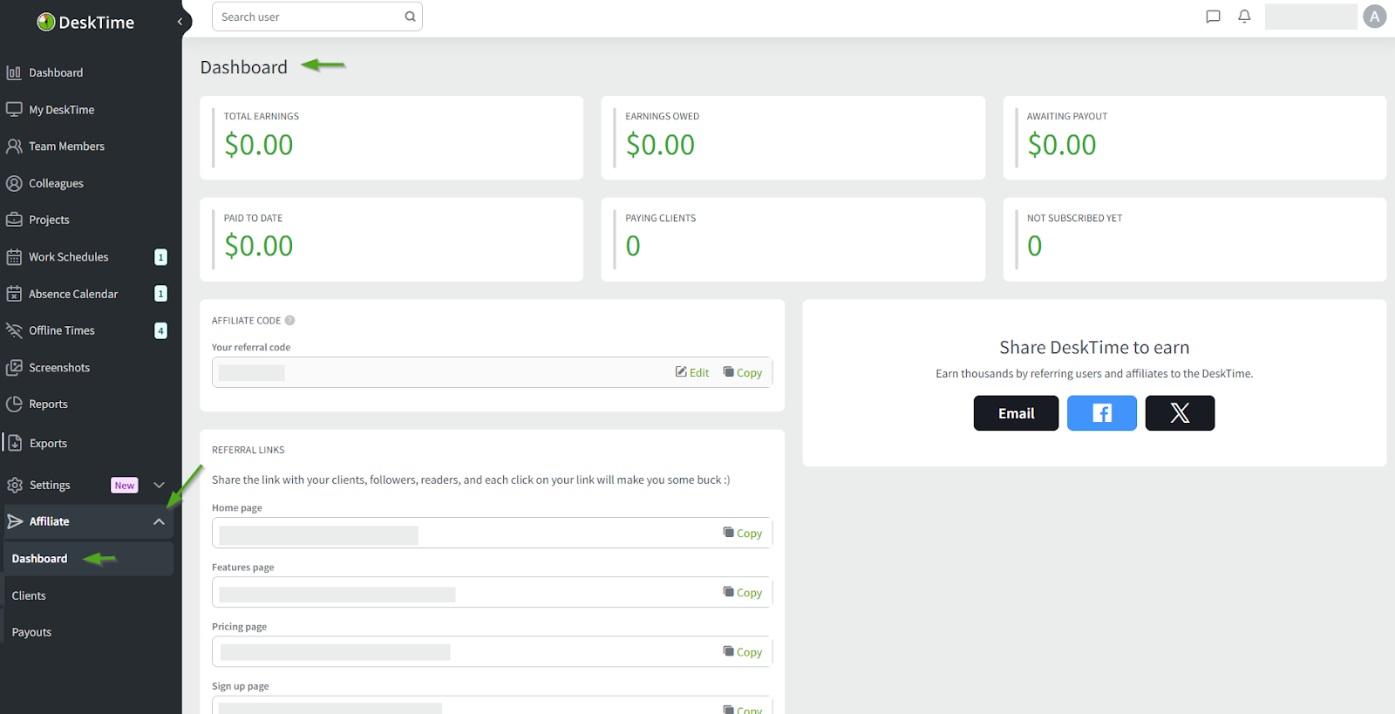Collapse the sidebar with the arrow
The width and height of the screenshot is (1395, 714).
point(180,22)
